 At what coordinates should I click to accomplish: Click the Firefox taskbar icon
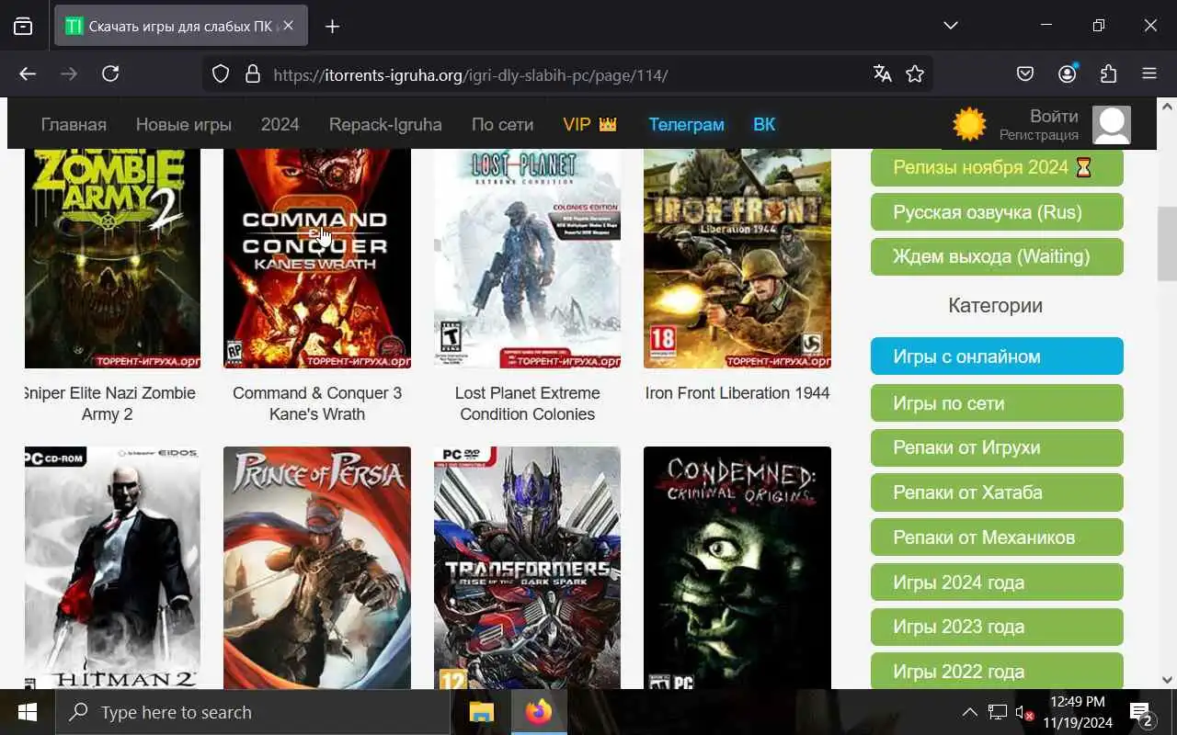[539, 712]
